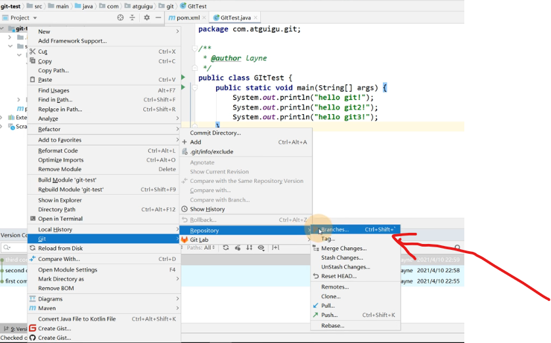Screen dimensions: 551x343
Task: Click the GitHub Create Gist... entry
Action: click(x=55, y=338)
